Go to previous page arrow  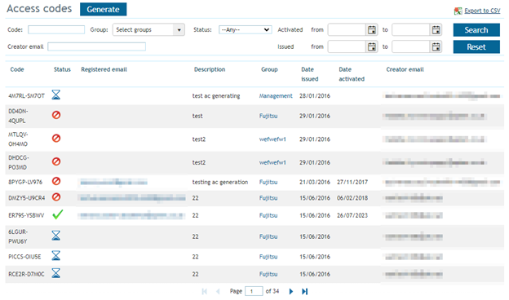[x=218, y=291]
